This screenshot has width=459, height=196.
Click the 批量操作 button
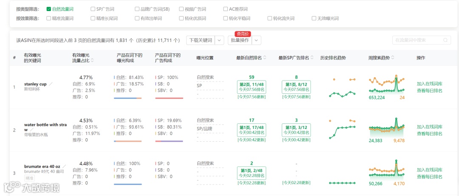tap(240, 40)
